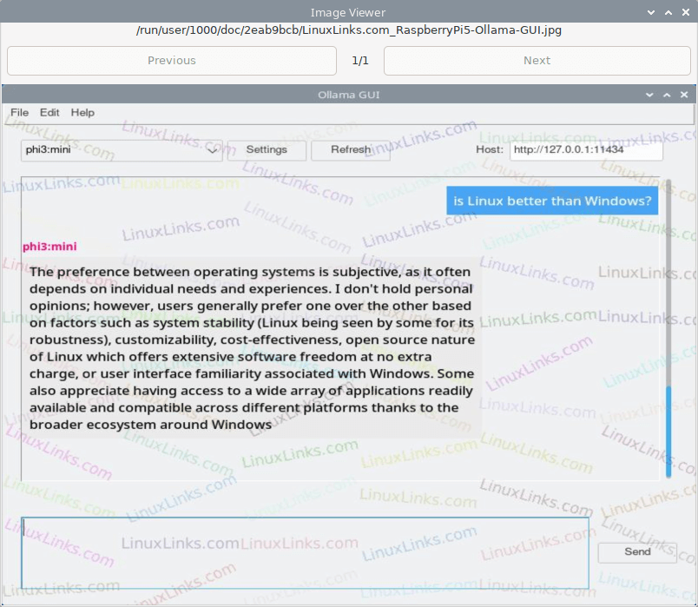Click the 1/1 image counter
Screen dimensions: 698x607
360,61
